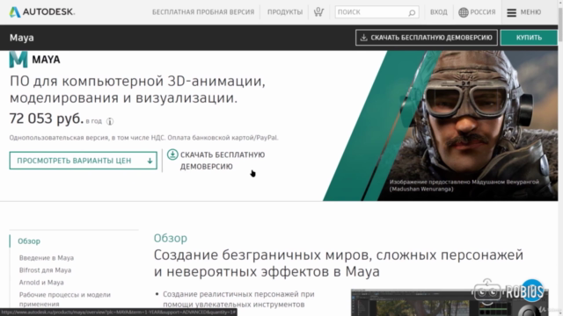Click СКАЧАТЬ БЕСПЛАТНУЮ ДЕМОВЕРСИЮ header button
The image size is (563, 316).
426,37
